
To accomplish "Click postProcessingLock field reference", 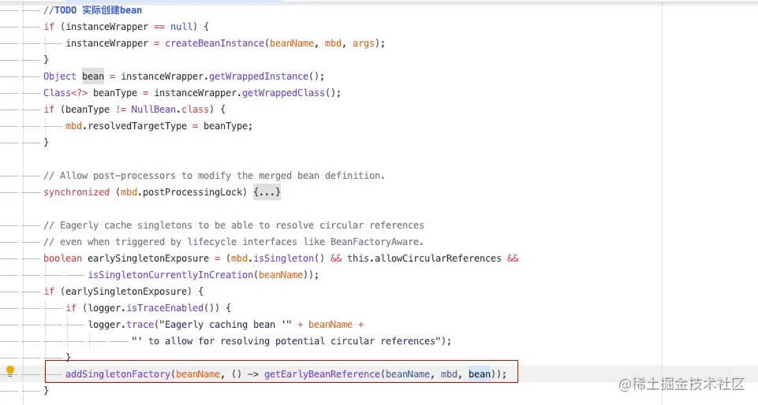I will [192, 192].
